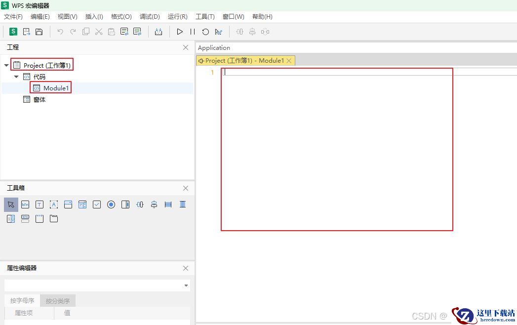This screenshot has height=325, width=517.
Task: Open the 格式(O) menu
Action: coord(121,16)
